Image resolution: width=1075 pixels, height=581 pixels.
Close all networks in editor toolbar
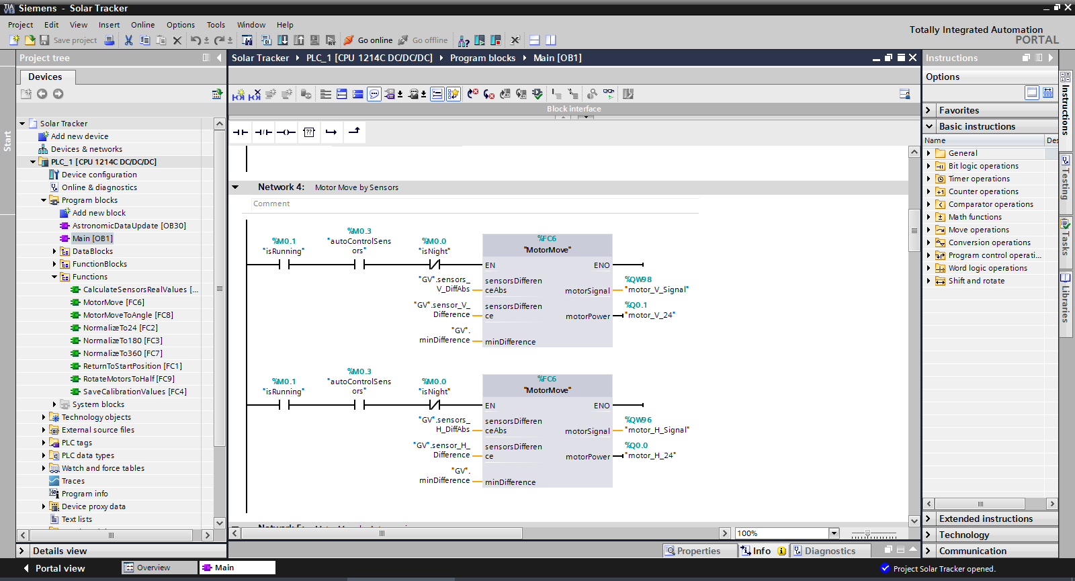(358, 94)
